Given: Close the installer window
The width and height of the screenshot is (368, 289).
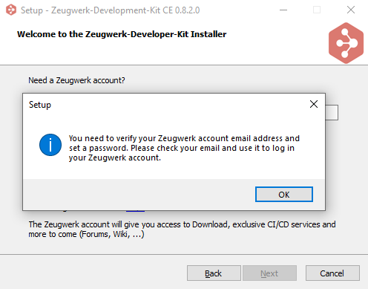Looking at the screenshot, I should coord(351,10).
